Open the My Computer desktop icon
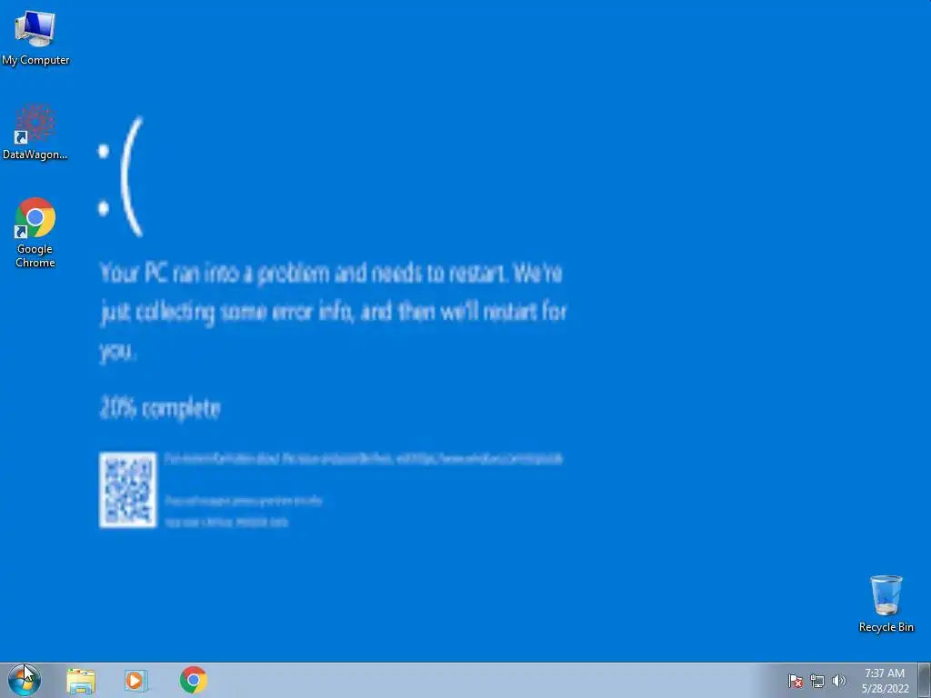 35,38
